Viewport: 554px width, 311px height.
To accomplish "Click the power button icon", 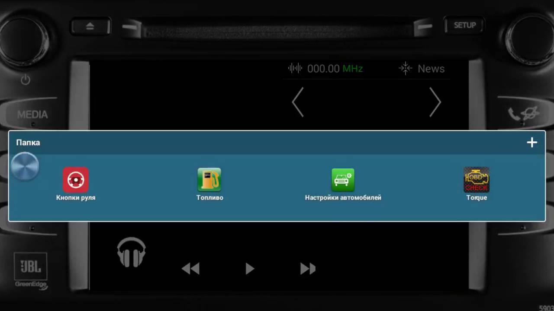I will [26, 79].
